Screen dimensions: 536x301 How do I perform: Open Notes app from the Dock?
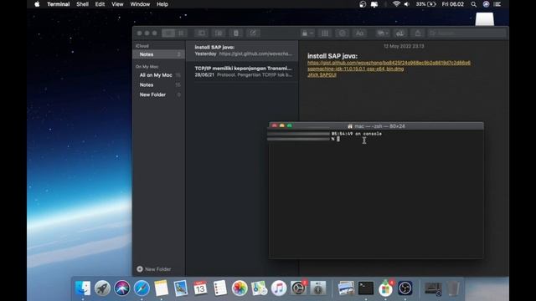pyautogui.click(x=161, y=288)
